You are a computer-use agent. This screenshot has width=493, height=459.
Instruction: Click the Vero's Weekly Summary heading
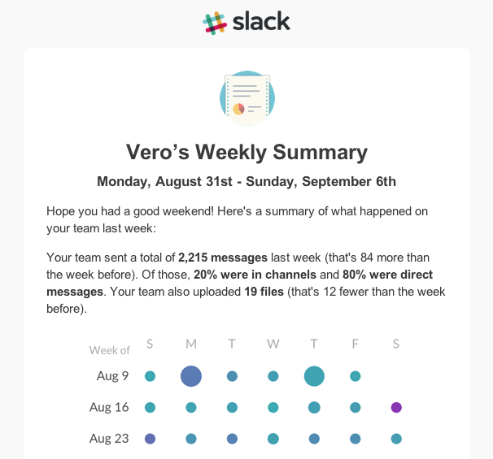[x=246, y=152]
